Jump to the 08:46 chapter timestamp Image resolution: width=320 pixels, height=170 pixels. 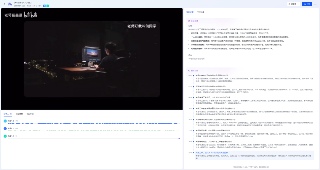coord(190,98)
